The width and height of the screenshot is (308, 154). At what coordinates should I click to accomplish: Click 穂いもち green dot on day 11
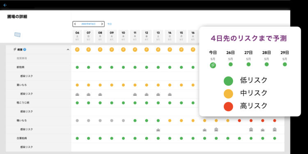pyautogui.click(x=135, y=121)
